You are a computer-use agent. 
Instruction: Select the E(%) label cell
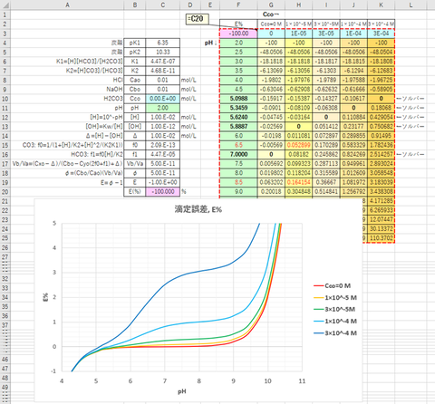tap(135, 192)
